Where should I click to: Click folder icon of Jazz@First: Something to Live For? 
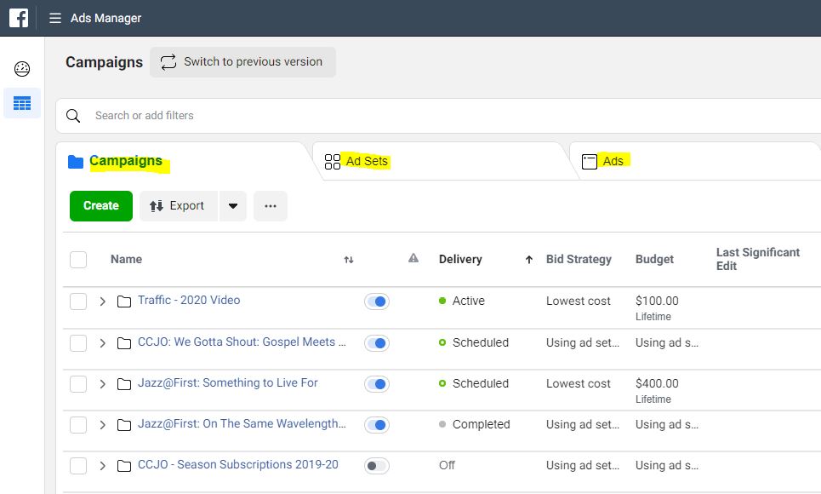pos(124,384)
